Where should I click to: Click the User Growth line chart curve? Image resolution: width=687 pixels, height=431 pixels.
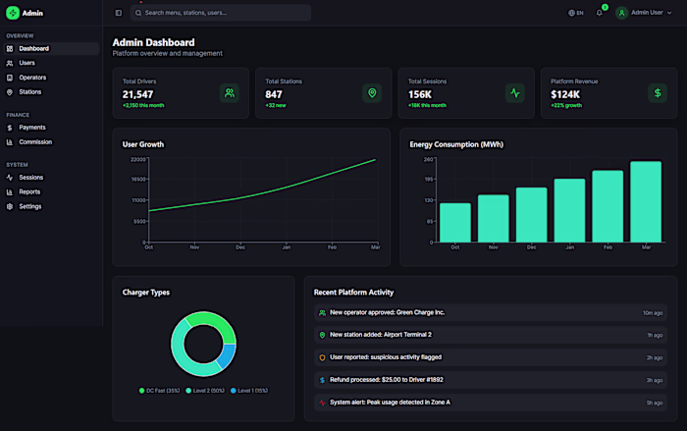click(x=263, y=193)
